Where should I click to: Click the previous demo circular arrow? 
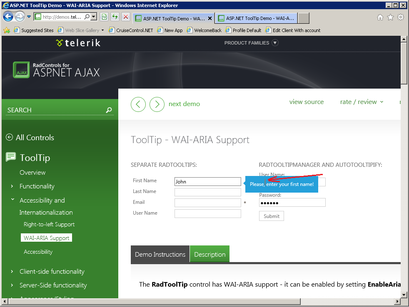click(138, 104)
